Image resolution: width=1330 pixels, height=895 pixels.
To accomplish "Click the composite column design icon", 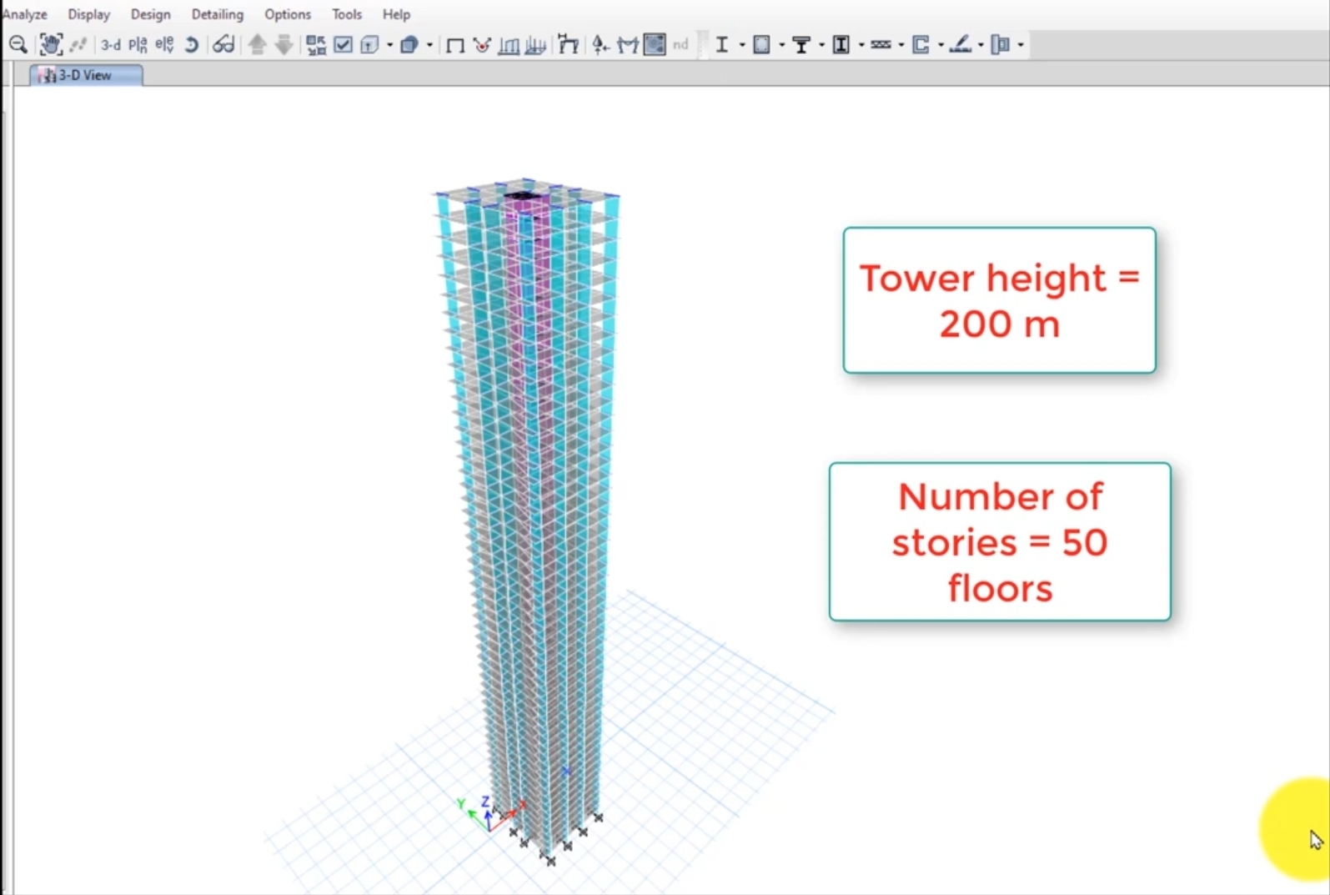I will 841,45.
